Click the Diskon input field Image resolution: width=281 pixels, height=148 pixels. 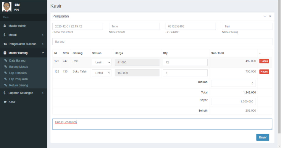coord(233,83)
